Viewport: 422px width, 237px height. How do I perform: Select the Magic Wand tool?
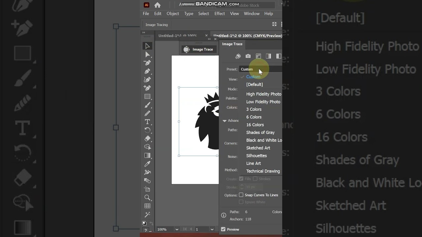147,214
